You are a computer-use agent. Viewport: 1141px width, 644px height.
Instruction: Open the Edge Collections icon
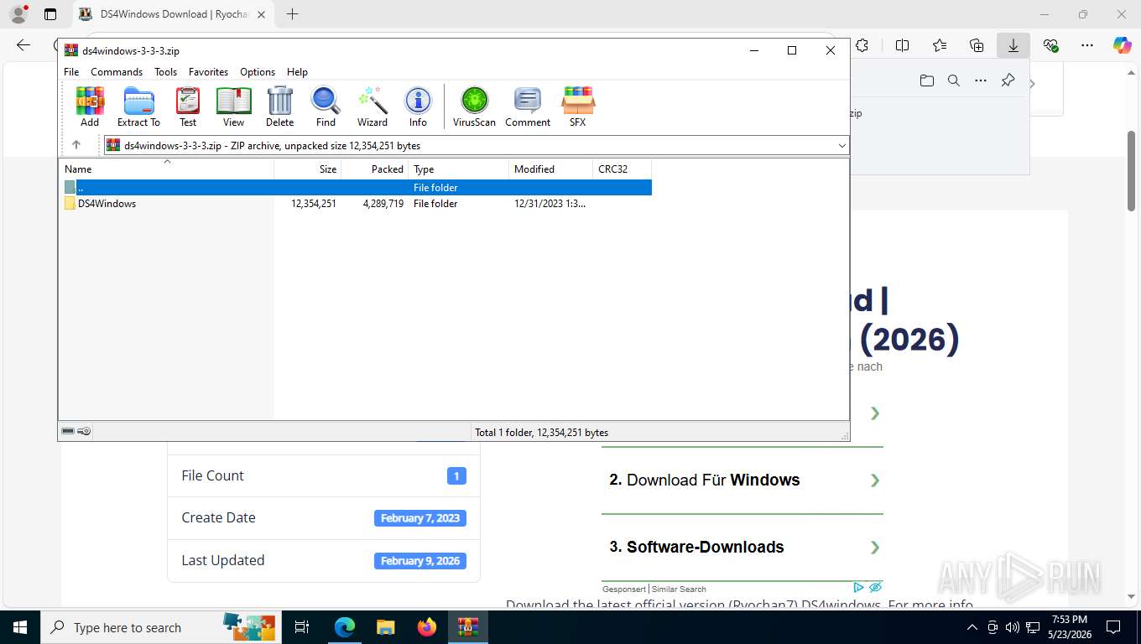click(977, 45)
